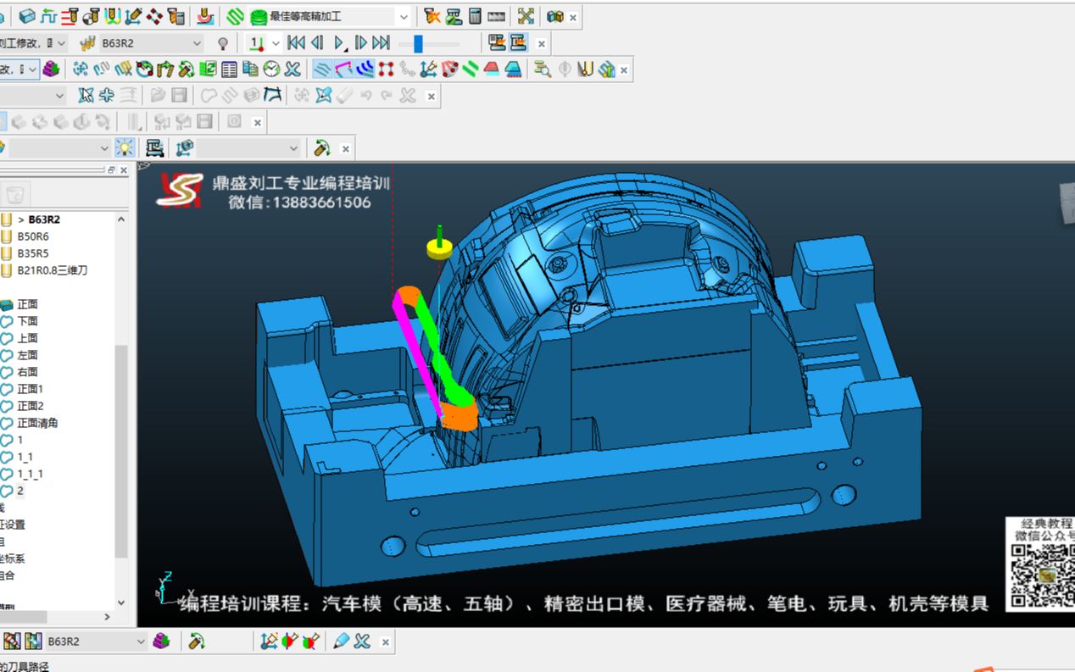
Task: Click the block definition icon
Action: click(27, 16)
